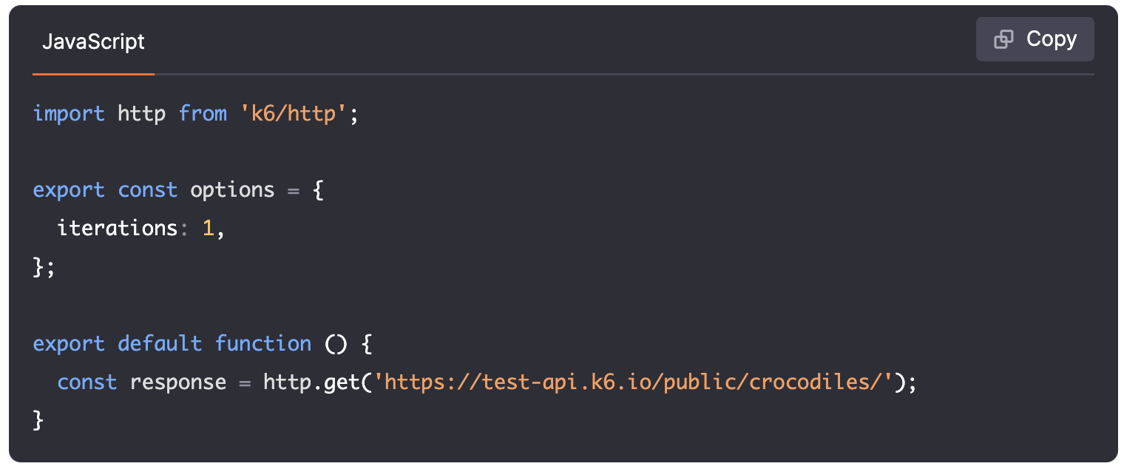Click the orange underline beneath JavaScript

93,73
